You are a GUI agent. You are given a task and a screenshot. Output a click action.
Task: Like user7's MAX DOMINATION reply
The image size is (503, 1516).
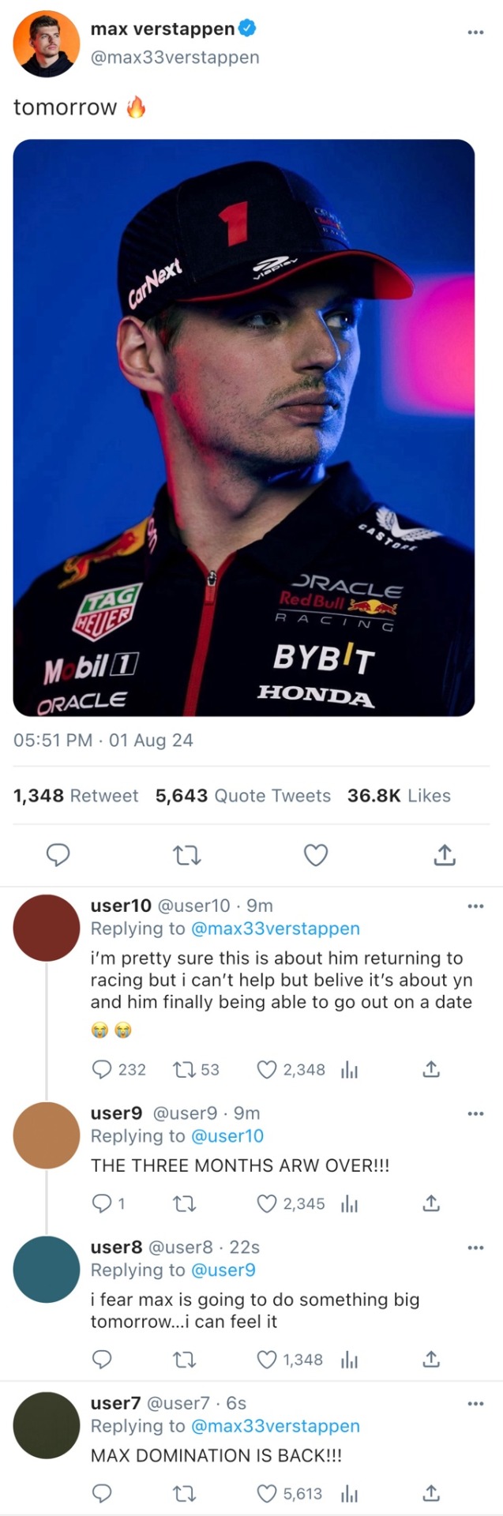point(268,1494)
